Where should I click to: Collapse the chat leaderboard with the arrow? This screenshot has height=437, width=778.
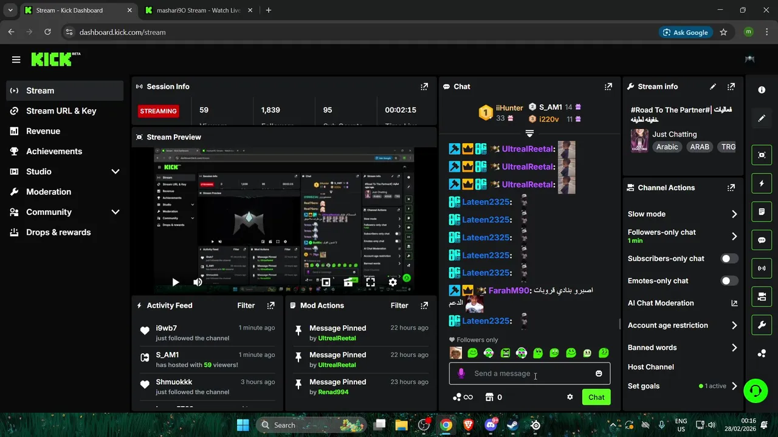coord(529,134)
